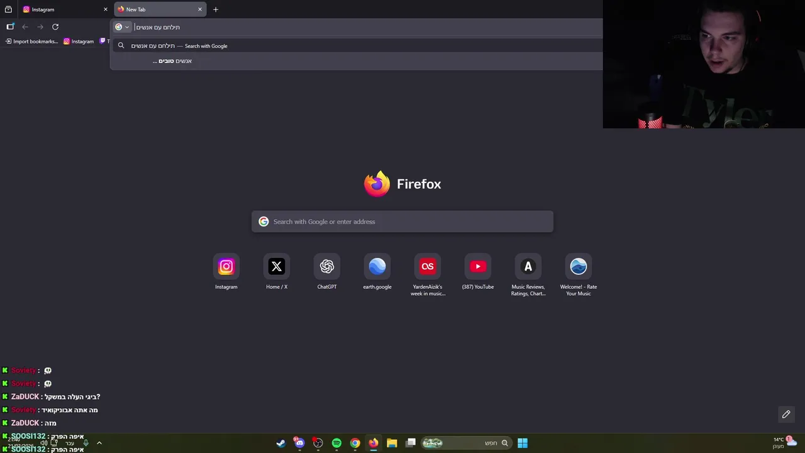Click ZaDUCK's chat message 'מזה'
This screenshot has height=453, width=805.
pos(50,423)
